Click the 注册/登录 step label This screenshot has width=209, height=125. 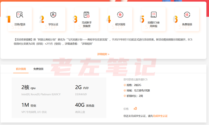tap(20, 24)
